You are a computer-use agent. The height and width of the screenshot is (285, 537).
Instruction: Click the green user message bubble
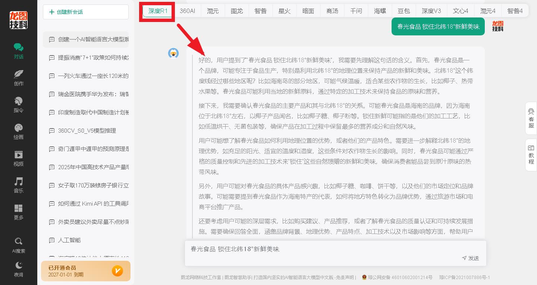click(x=438, y=26)
